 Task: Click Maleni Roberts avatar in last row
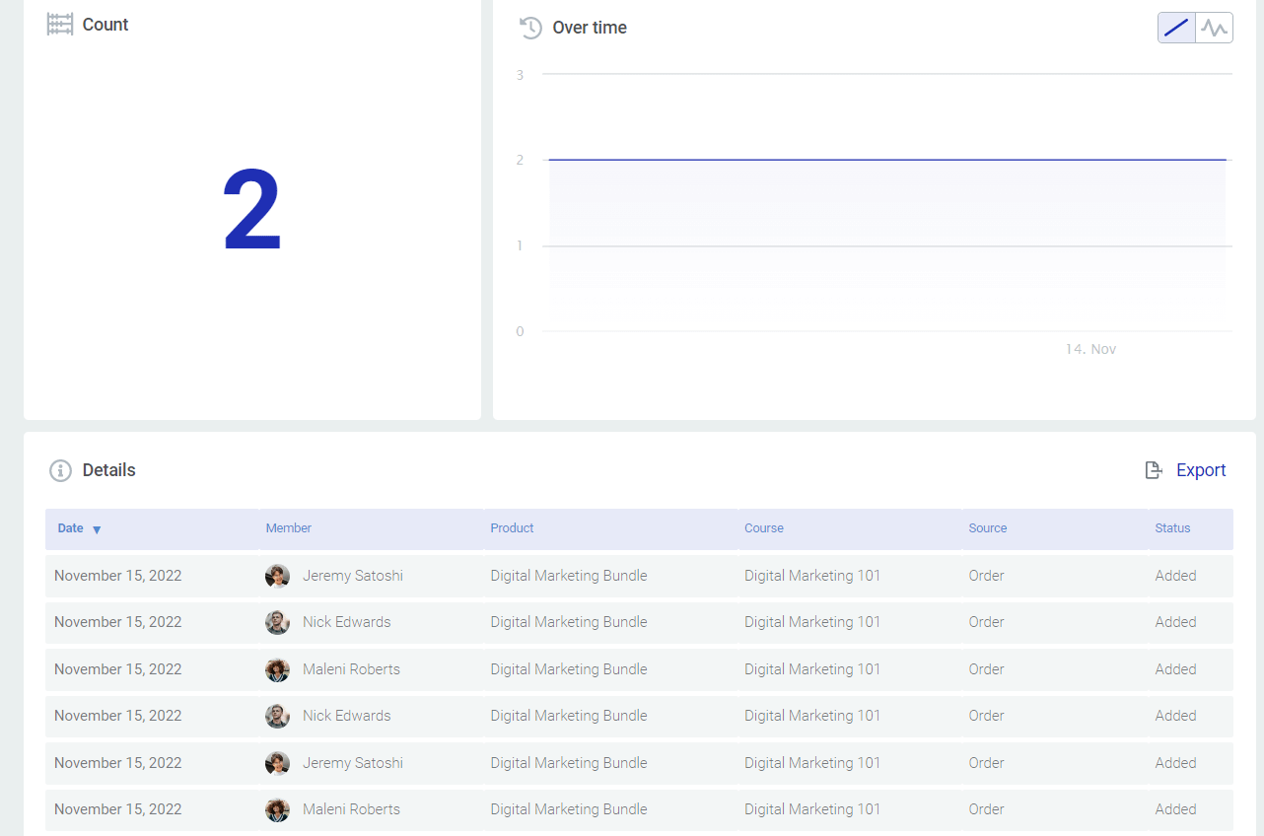click(x=277, y=809)
